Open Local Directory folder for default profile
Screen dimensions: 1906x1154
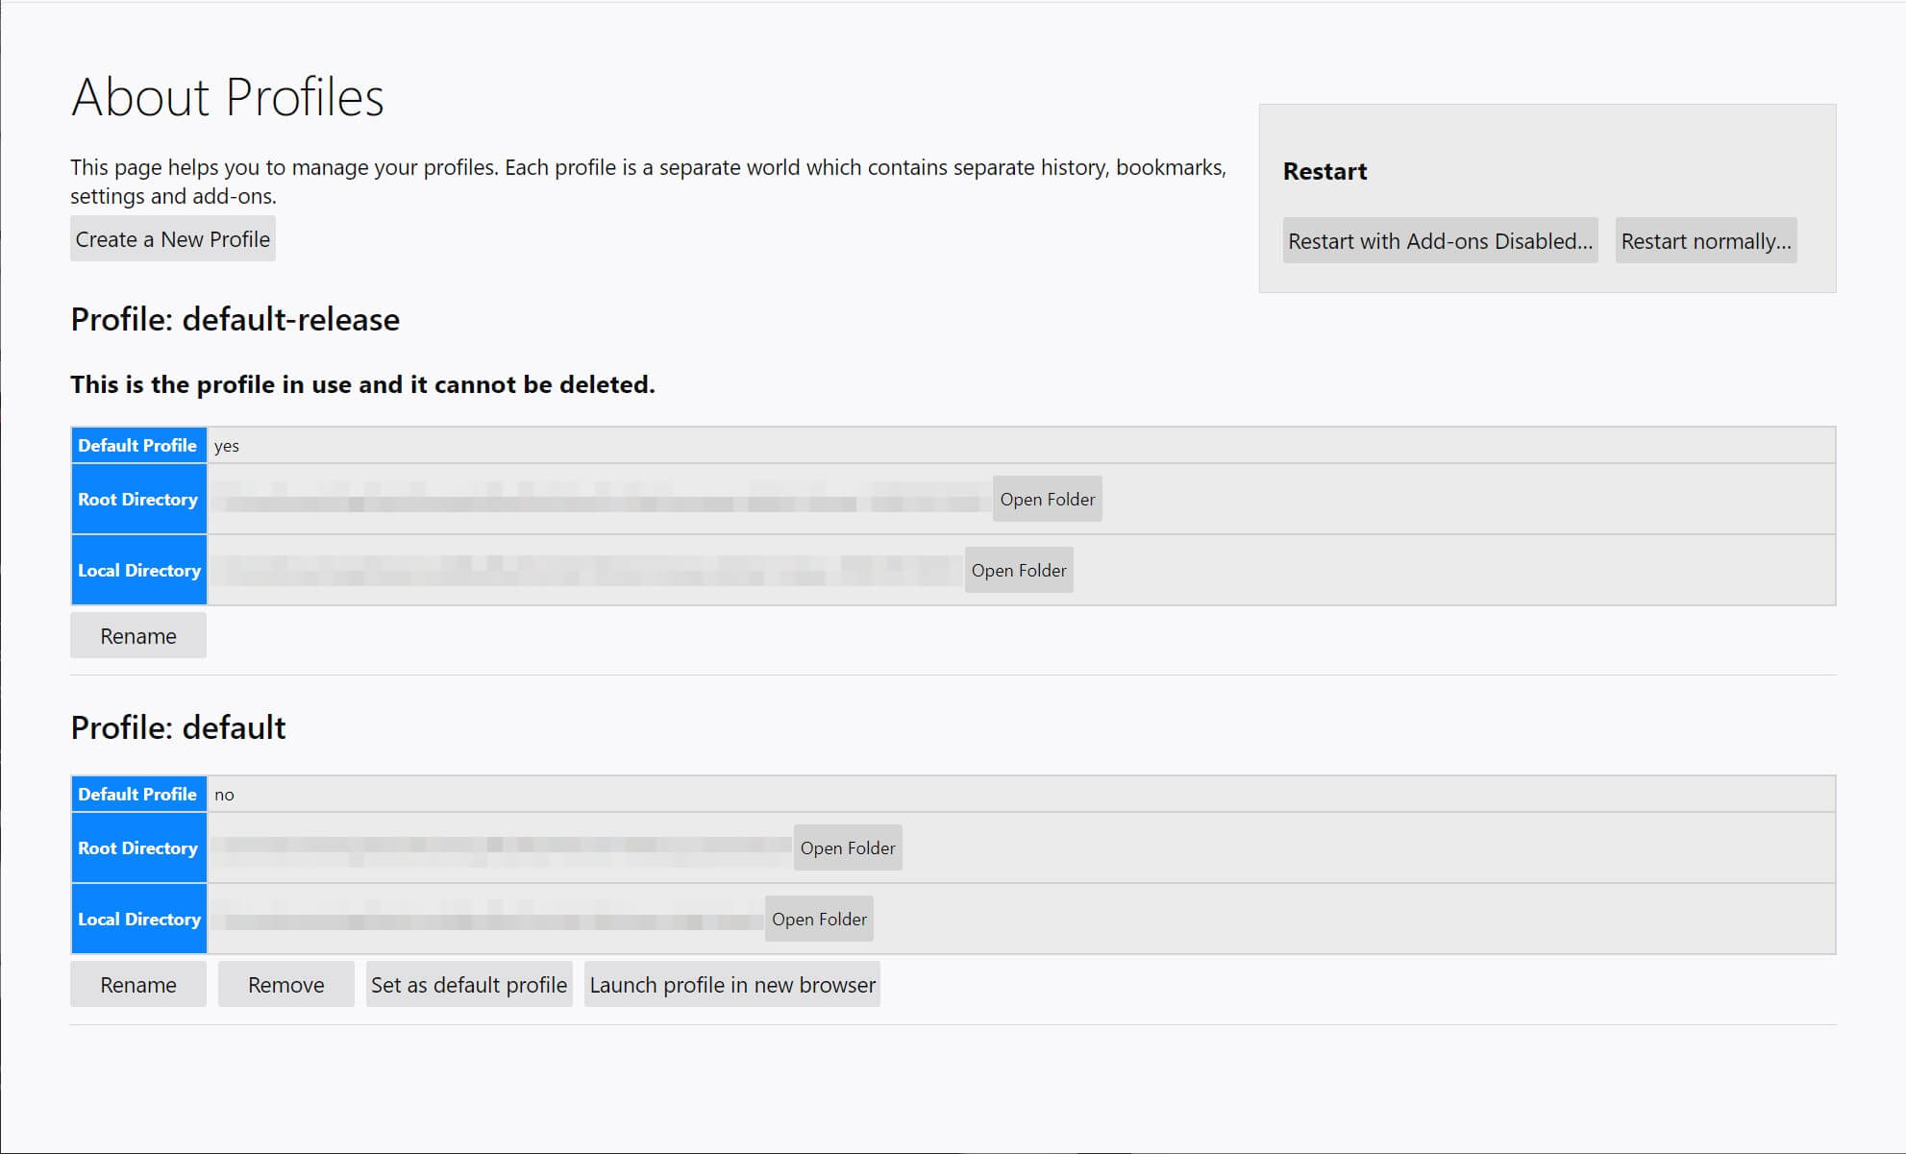click(x=820, y=919)
